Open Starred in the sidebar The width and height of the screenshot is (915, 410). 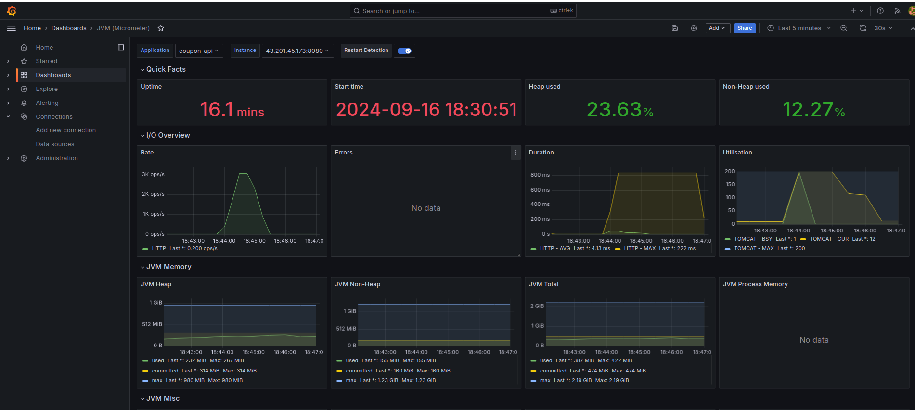46,61
